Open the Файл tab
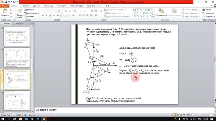Viewport: 216px width, 121px height. (x=4, y=6)
